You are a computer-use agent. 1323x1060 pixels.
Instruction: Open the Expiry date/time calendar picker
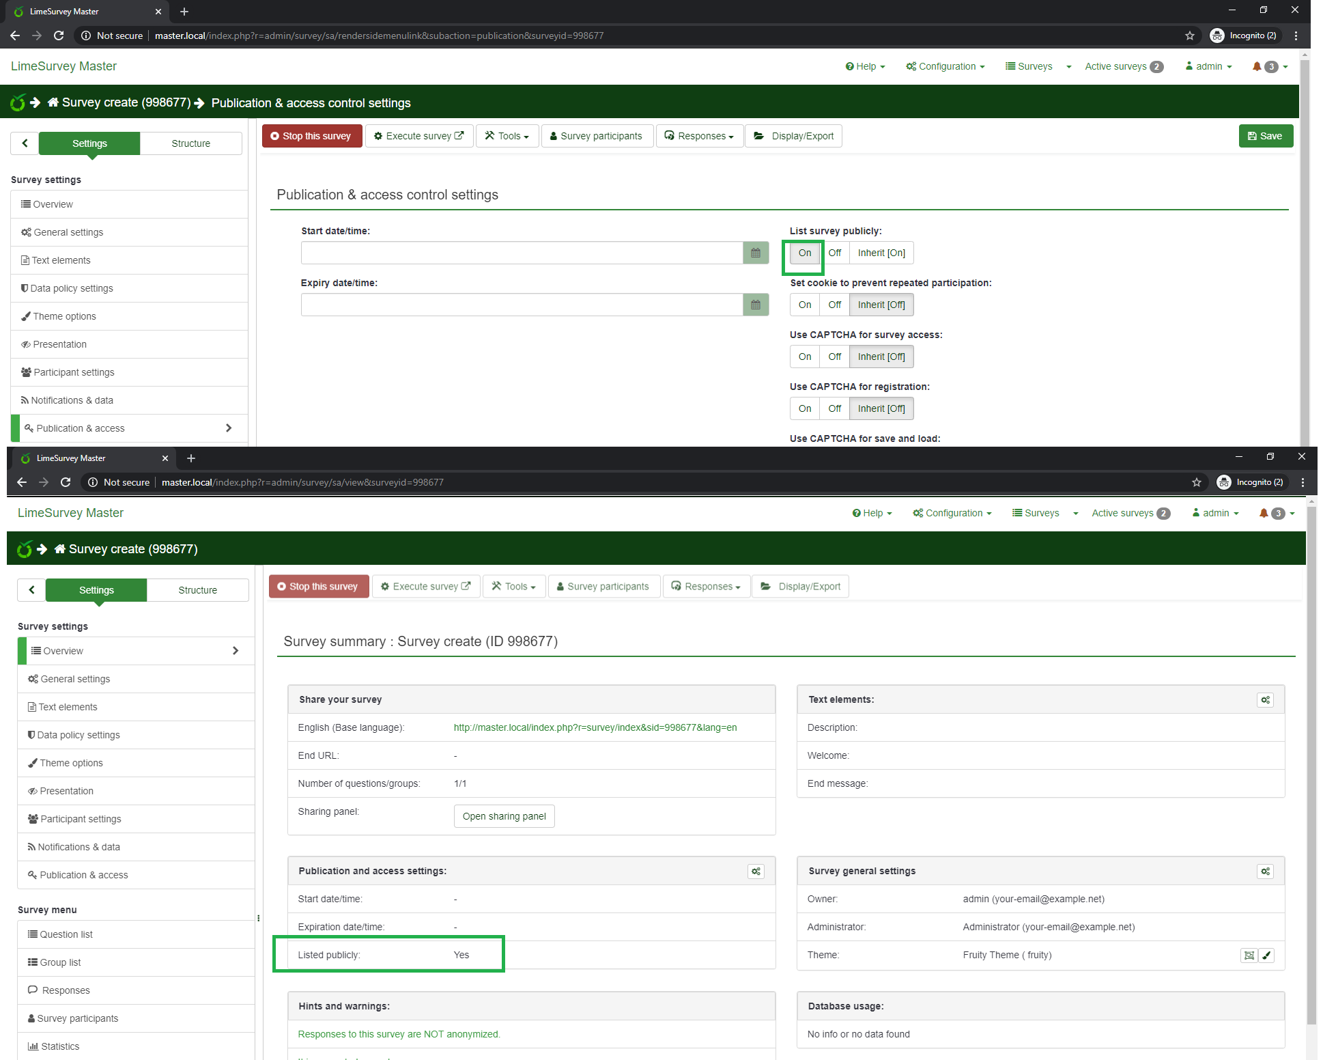(755, 305)
